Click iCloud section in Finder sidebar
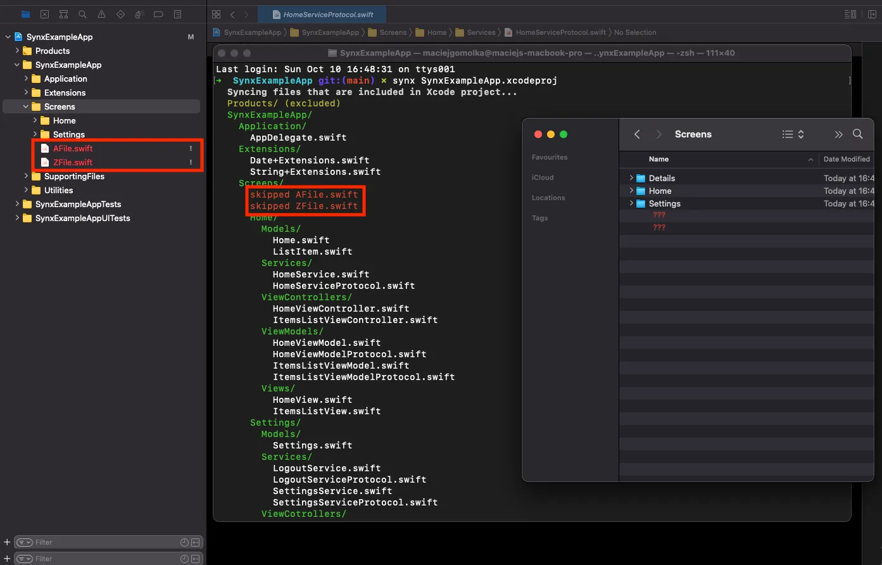 click(x=543, y=177)
